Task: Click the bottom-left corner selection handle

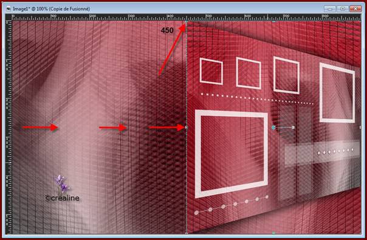Action: pyautogui.click(x=187, y=233)
